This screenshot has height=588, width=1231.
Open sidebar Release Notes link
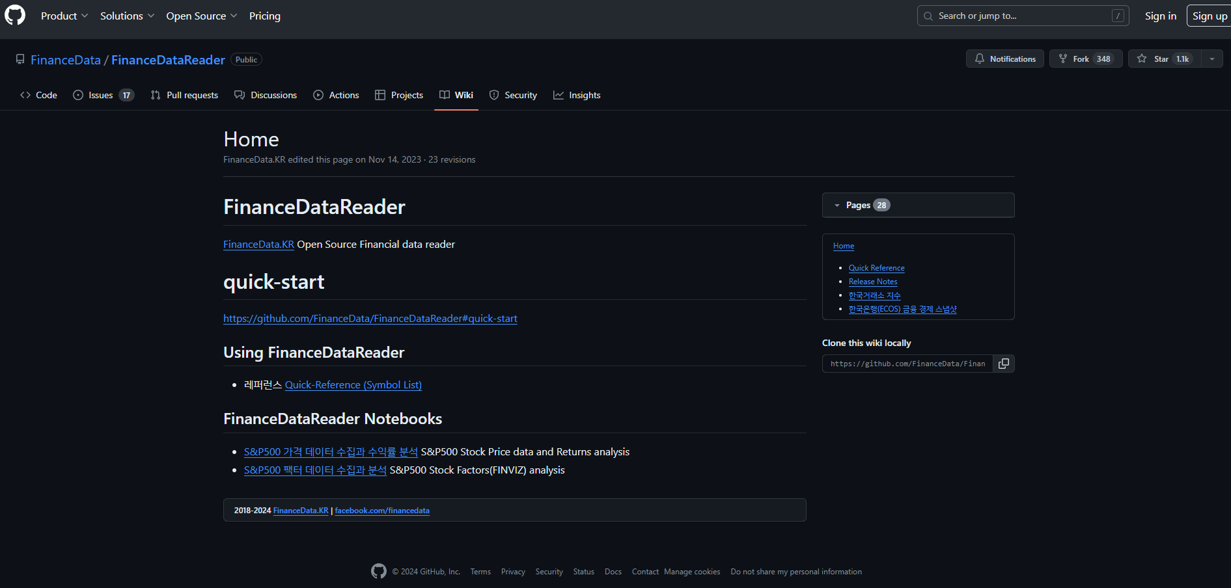pos(873,282)
